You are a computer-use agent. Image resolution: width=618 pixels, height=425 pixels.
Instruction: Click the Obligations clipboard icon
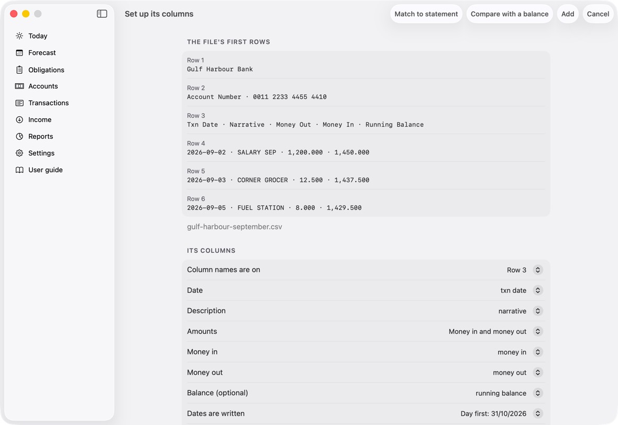(19, 70)
